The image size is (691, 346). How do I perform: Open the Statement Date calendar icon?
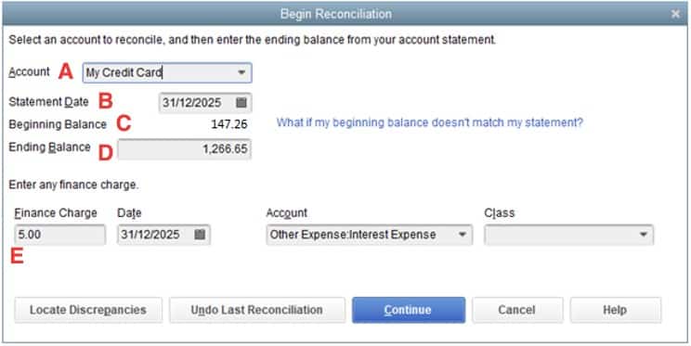pos(241,103)
